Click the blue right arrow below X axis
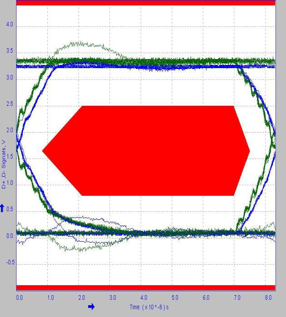Screen dimensions: 286x317 pos(91,307)
